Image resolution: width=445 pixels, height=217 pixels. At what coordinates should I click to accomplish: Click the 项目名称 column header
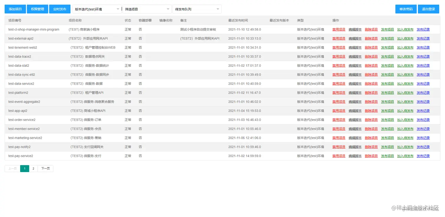(75, 21)
